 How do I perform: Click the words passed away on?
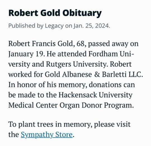point(113,44)
